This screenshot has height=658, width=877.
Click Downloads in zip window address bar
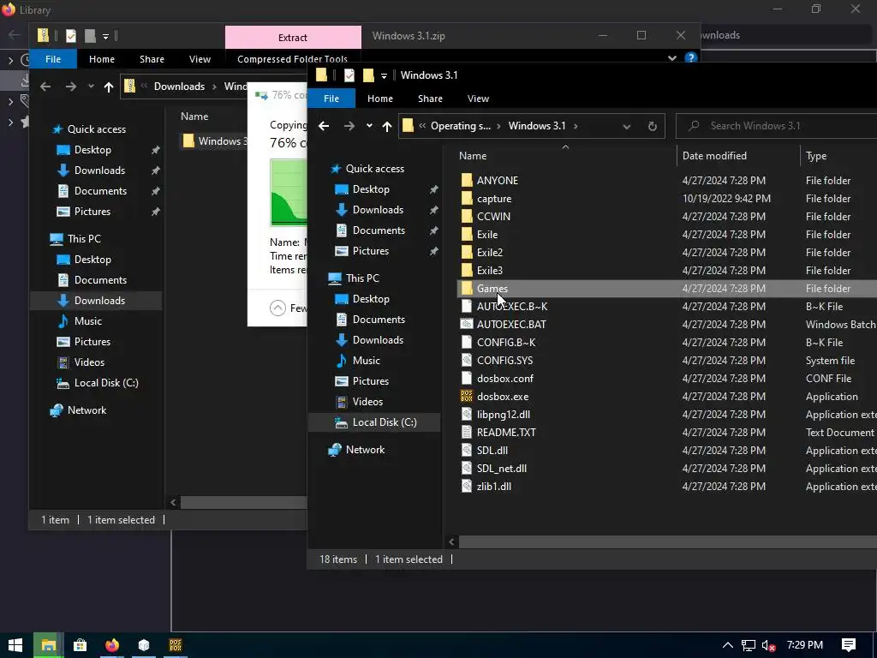(179, 87)
